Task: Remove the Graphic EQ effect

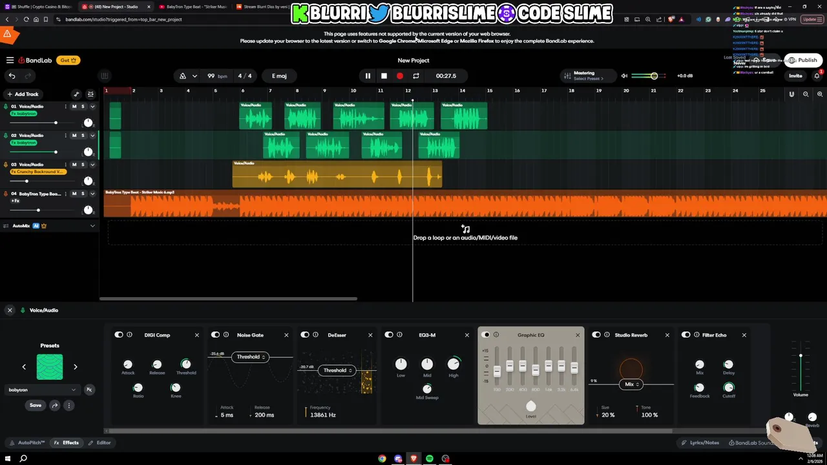Action: click(x=578, y=335)
